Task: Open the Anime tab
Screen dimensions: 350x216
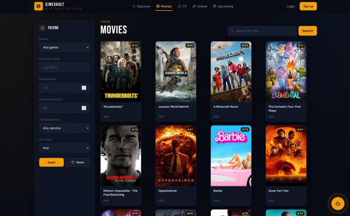Action: coord(200,6)
